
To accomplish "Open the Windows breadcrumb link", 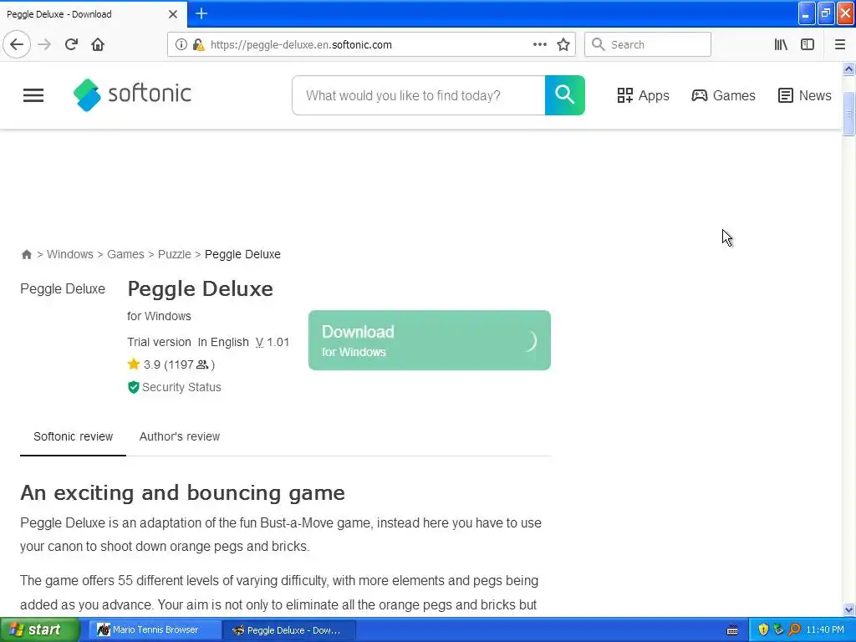I will click(70, 254).
